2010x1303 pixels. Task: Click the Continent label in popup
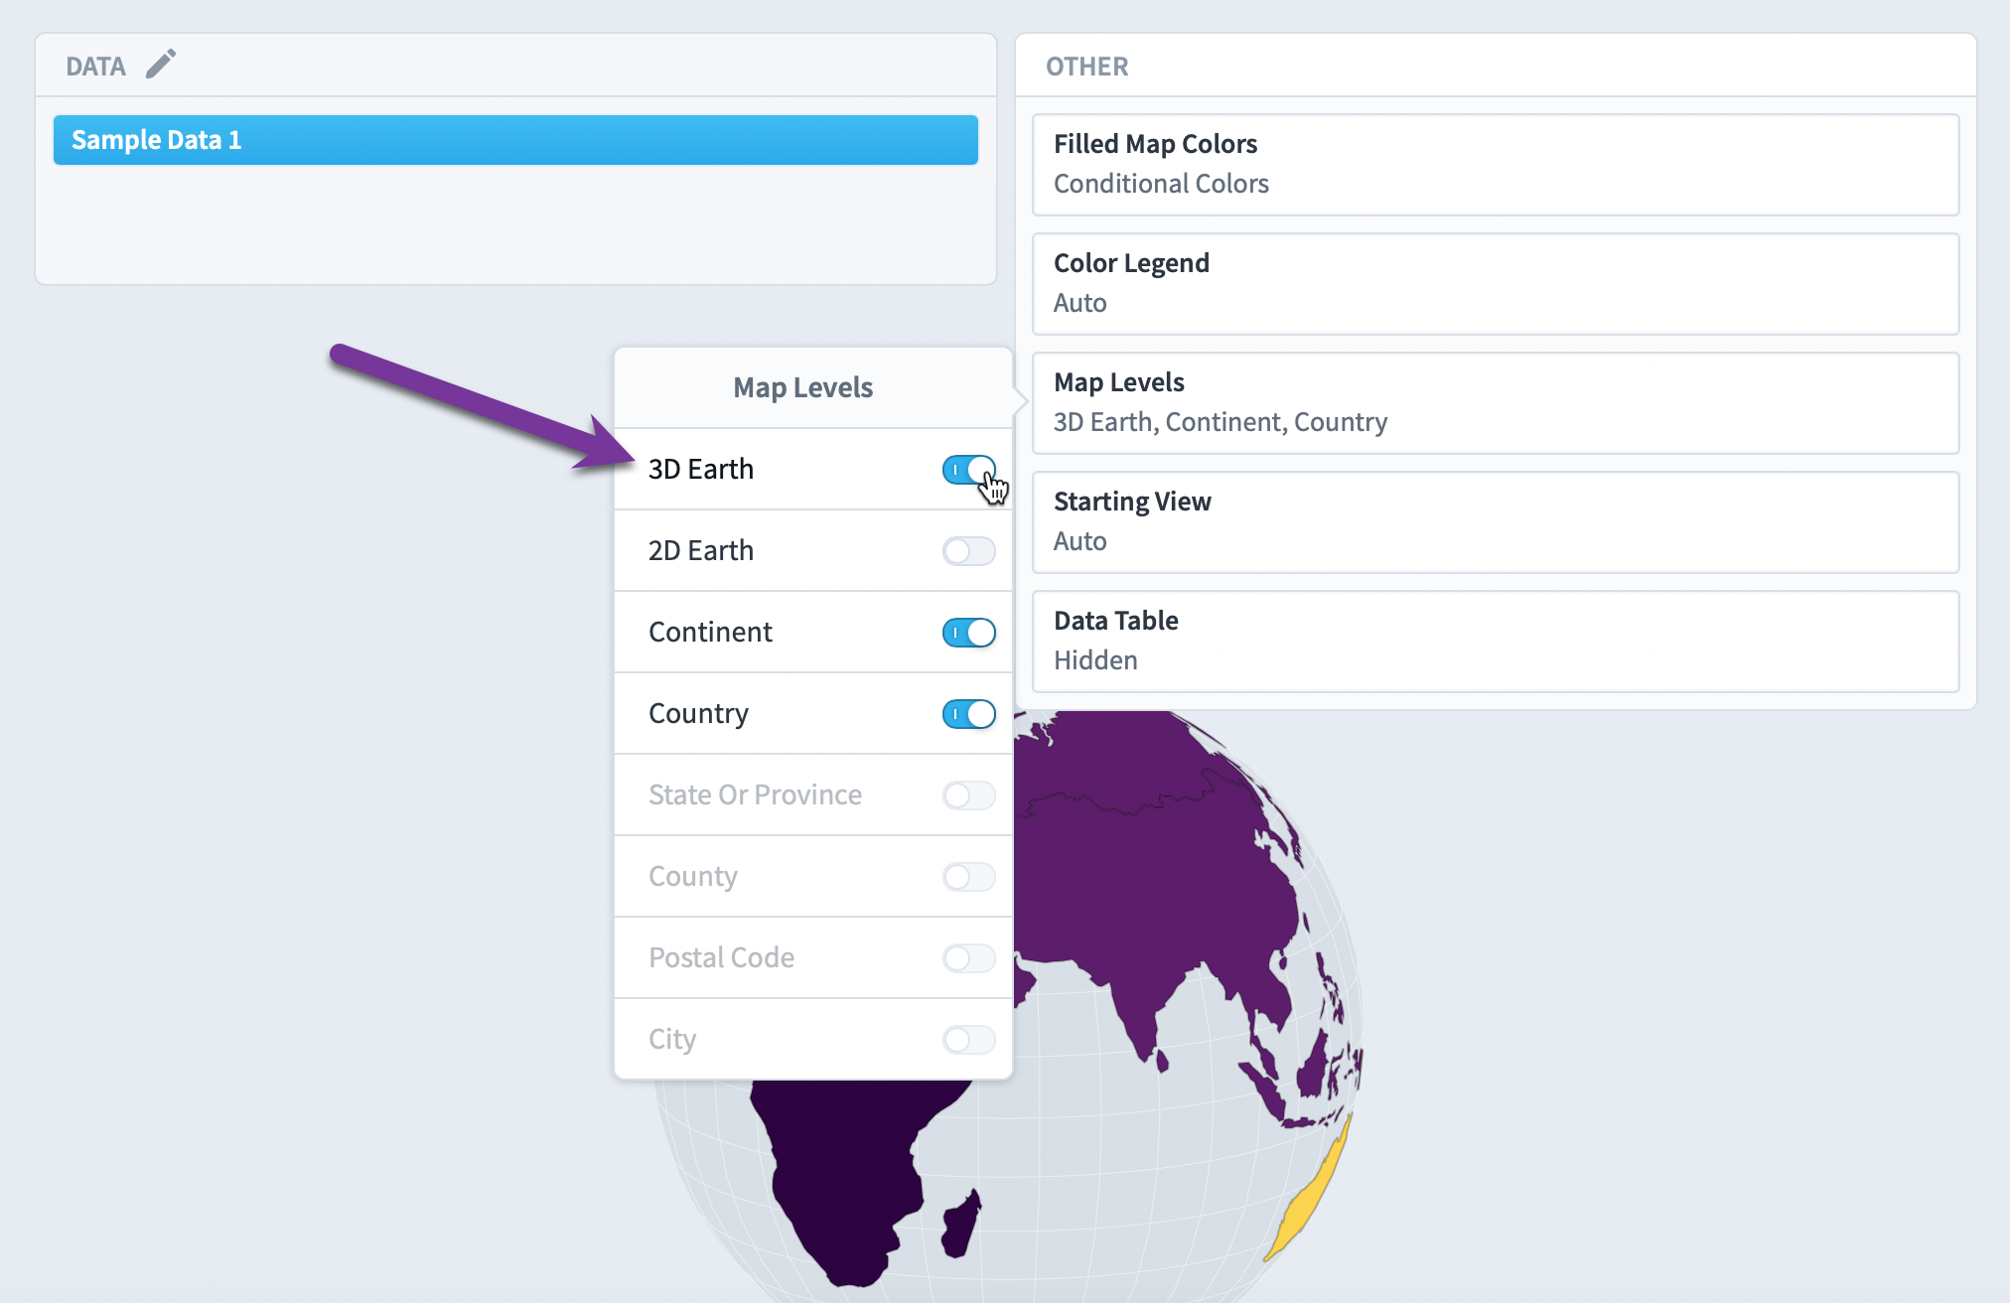click(710, 632)
